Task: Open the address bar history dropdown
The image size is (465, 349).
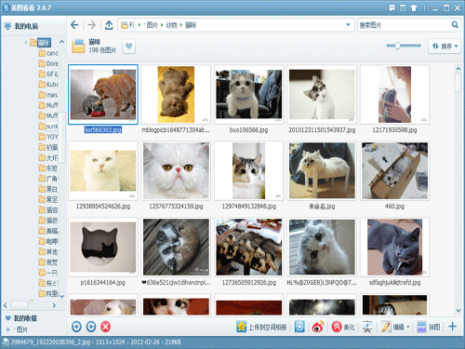Action: (x=349, y=25)
